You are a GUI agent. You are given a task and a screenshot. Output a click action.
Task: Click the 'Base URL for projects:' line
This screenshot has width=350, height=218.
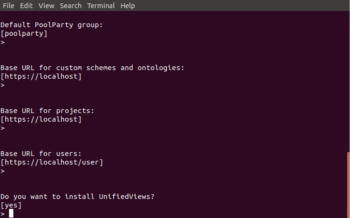47,111
